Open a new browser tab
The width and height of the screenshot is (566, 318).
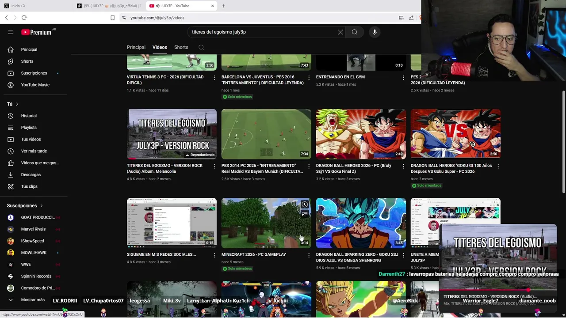tap(223, 6)
